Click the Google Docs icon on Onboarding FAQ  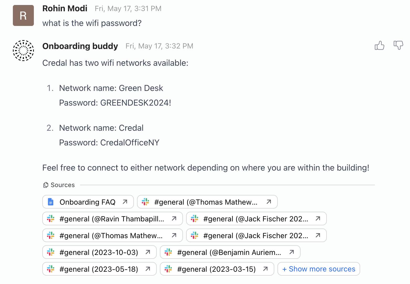click(x=51, y=202)
